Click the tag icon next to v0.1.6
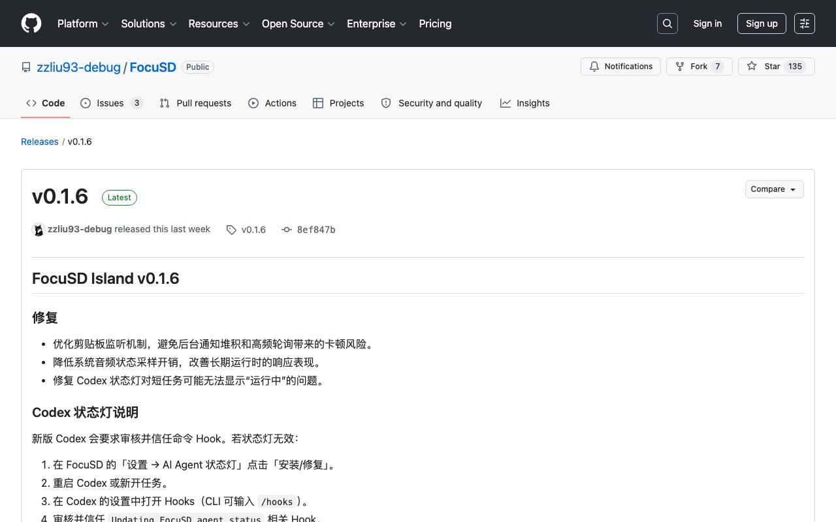The width and height of the screenshot is (836, 522). [x=231, y=230]
